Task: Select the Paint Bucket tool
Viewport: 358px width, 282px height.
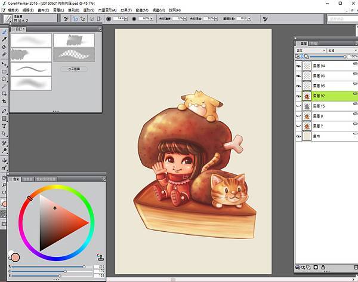Action: click(4, 47)
